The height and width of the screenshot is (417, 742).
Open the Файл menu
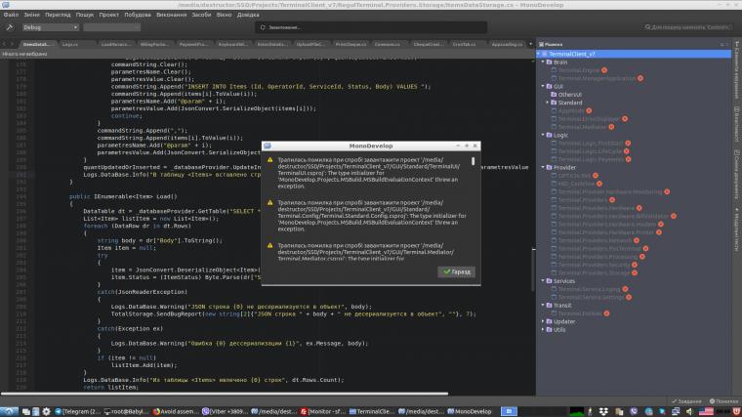[11, 15]
